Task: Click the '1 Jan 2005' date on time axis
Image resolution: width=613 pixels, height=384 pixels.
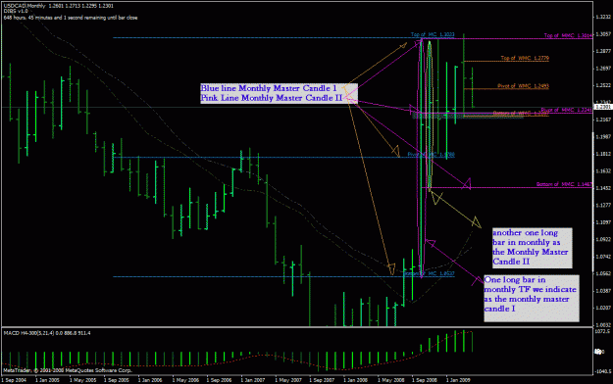Action: [48, 380]
